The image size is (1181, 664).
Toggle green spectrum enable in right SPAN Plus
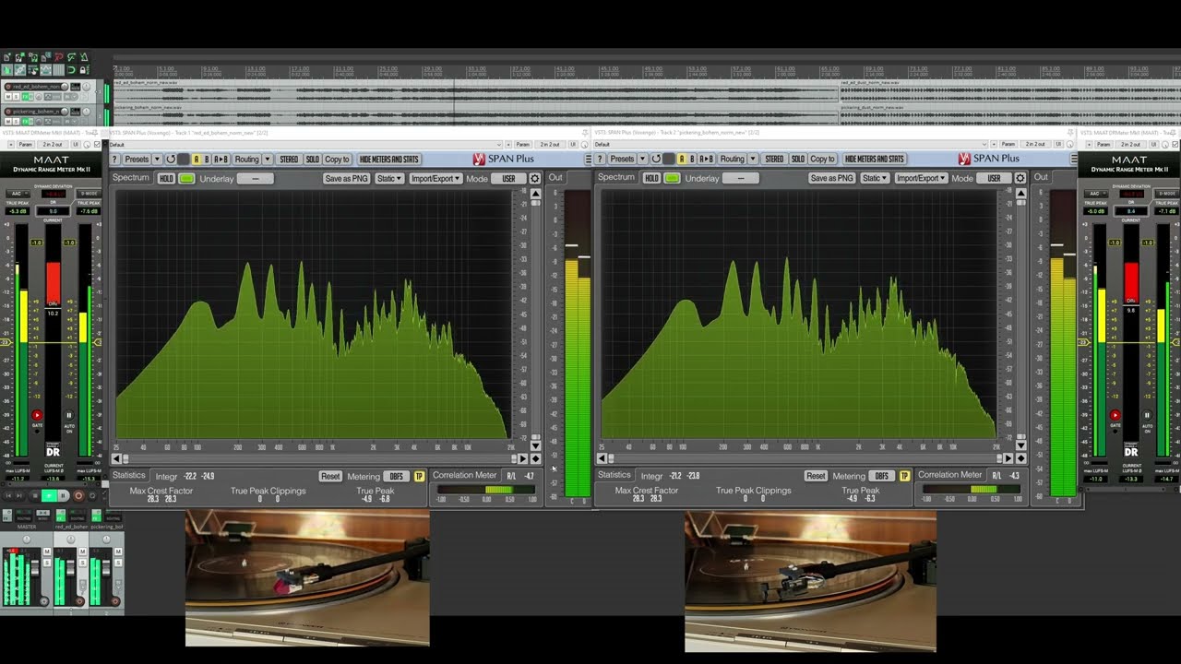(x=672, y=178)
